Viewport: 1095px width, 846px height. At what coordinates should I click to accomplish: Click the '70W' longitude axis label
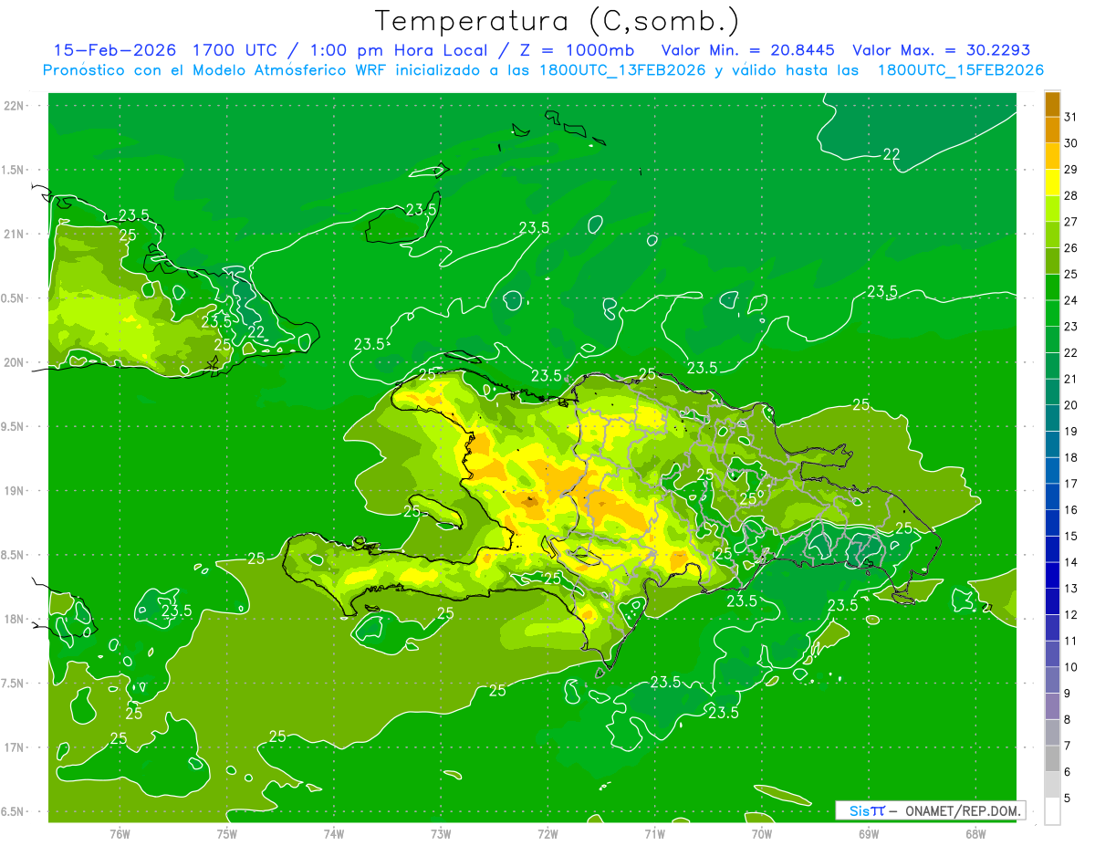pos(762,833)
